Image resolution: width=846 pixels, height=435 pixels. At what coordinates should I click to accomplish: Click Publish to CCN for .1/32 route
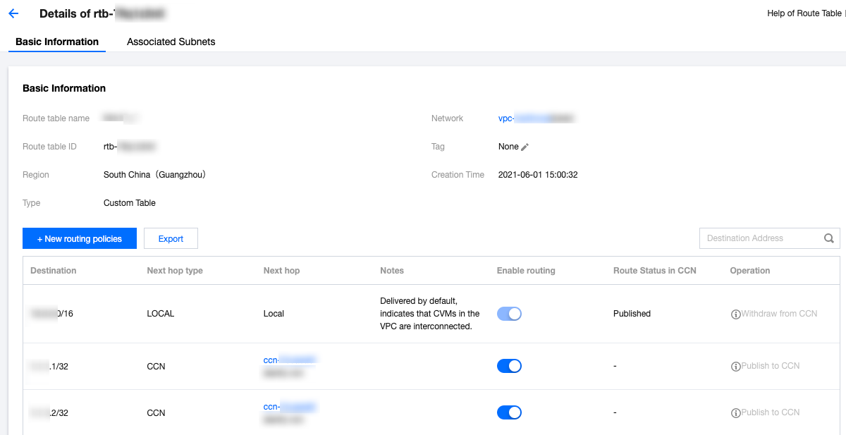[x=771, y=366]
